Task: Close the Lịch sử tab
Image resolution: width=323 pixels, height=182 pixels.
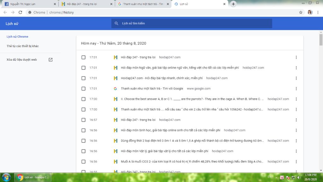Action: pos(224,4)
